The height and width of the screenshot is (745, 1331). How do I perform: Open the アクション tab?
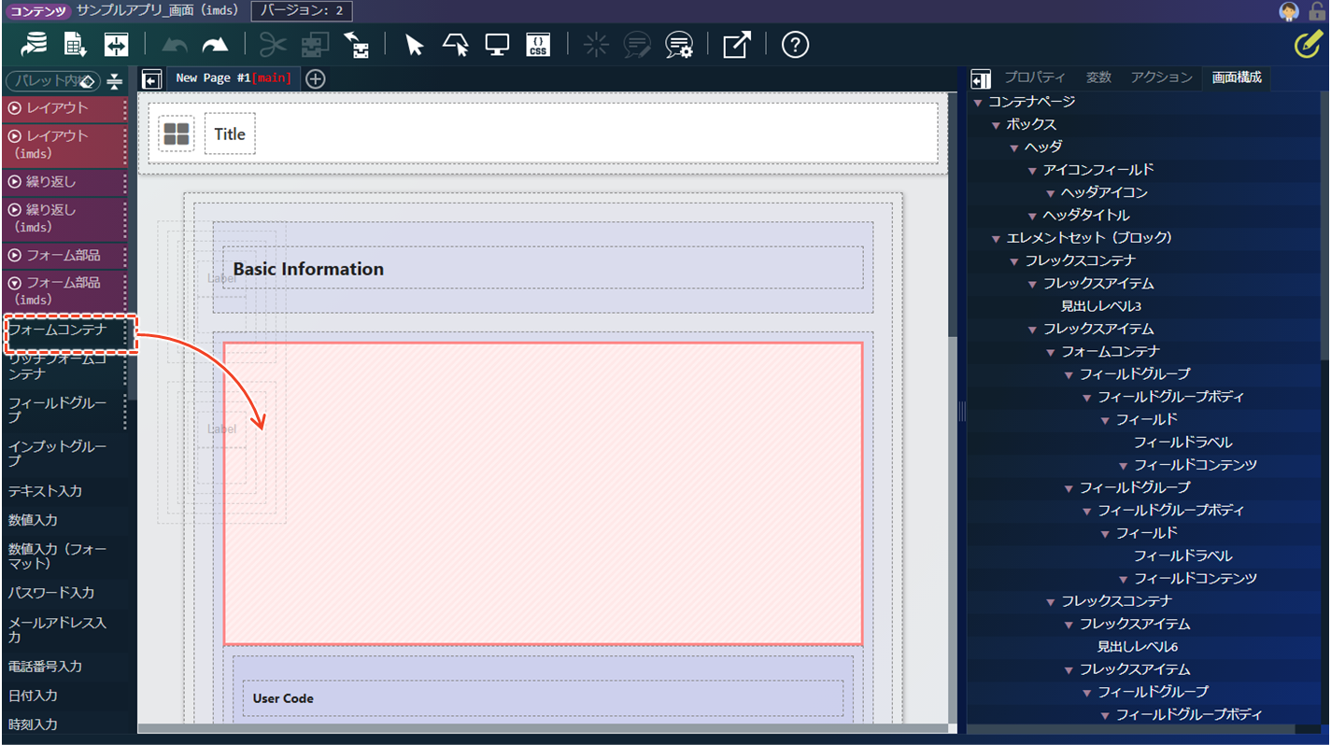click(1161, 77)
